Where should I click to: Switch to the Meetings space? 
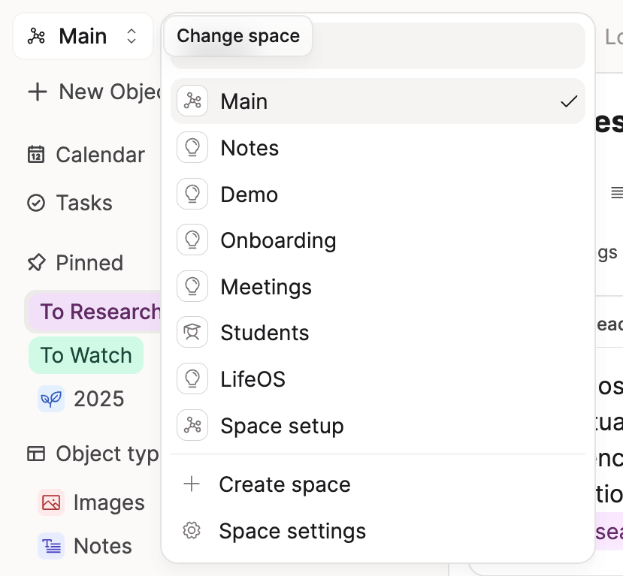[x=265, y=287]
